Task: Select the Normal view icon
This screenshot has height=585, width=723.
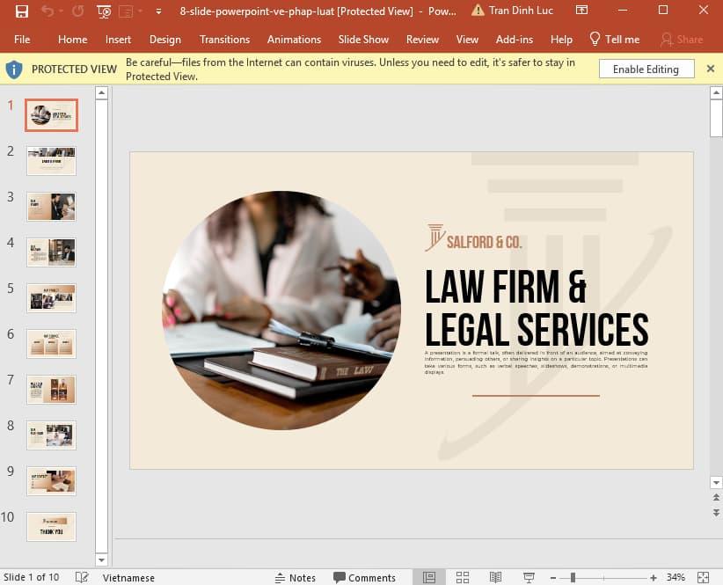Action: [428, 577]
